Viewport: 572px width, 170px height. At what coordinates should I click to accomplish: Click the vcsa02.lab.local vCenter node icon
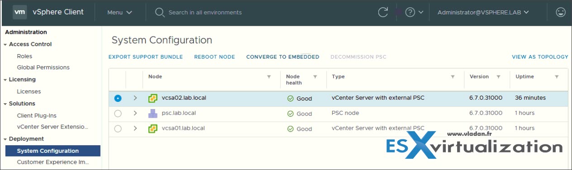point(153,98)
